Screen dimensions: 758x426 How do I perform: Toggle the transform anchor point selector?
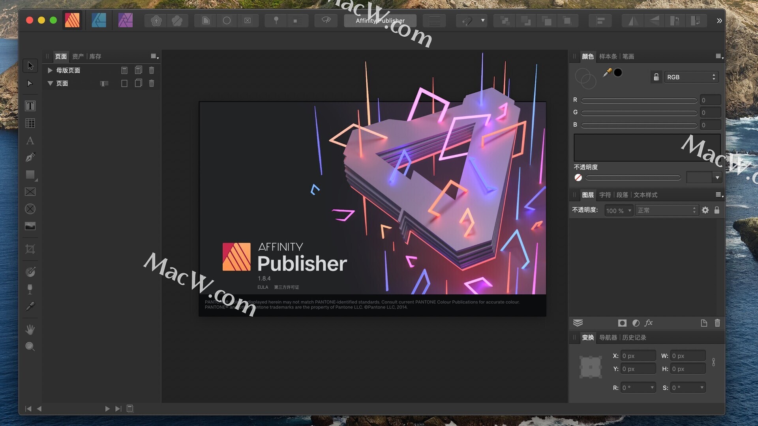coord(591,366)
